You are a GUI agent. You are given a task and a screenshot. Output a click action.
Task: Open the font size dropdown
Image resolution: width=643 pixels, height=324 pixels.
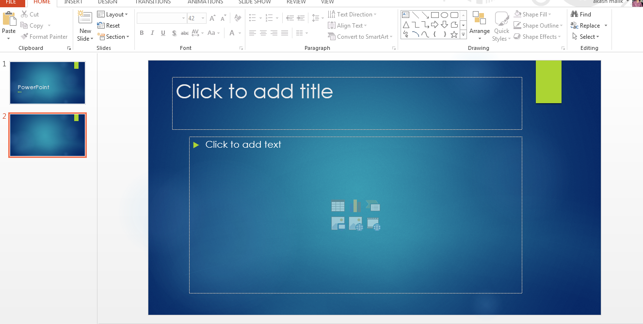203,18
